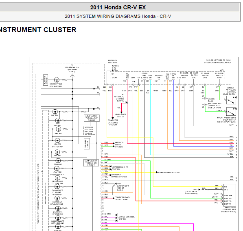Viewport: 243px width, 231px height.
Task: Click the Seat Belt Reminder indicator LED symbol
Action: point(57,198)
